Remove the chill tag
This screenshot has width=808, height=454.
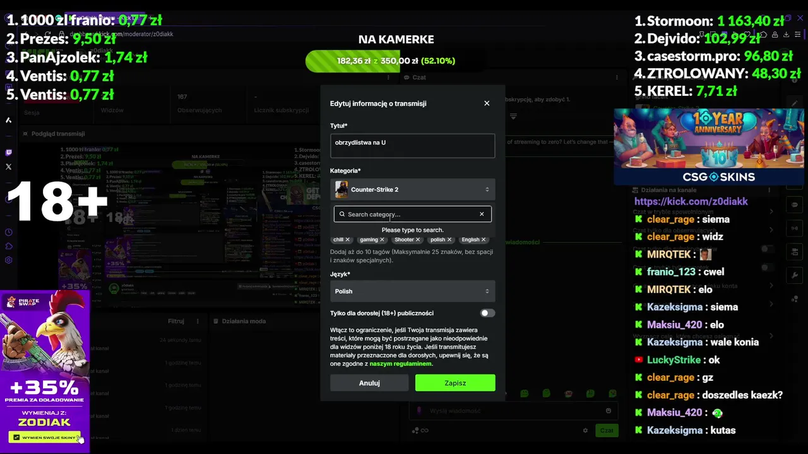[347, 240]
